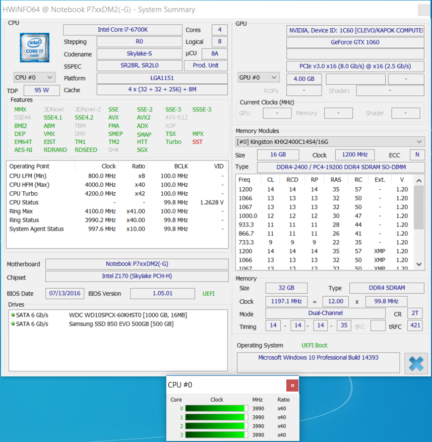Click the Prod. Unit field
432x442 pixels.
[206, 66]
